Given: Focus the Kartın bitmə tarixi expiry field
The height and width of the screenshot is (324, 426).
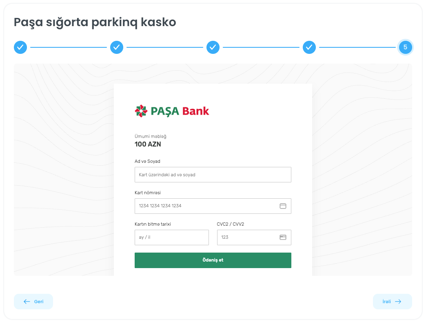Looking at the screenshot, I should [x=171, y=237].
